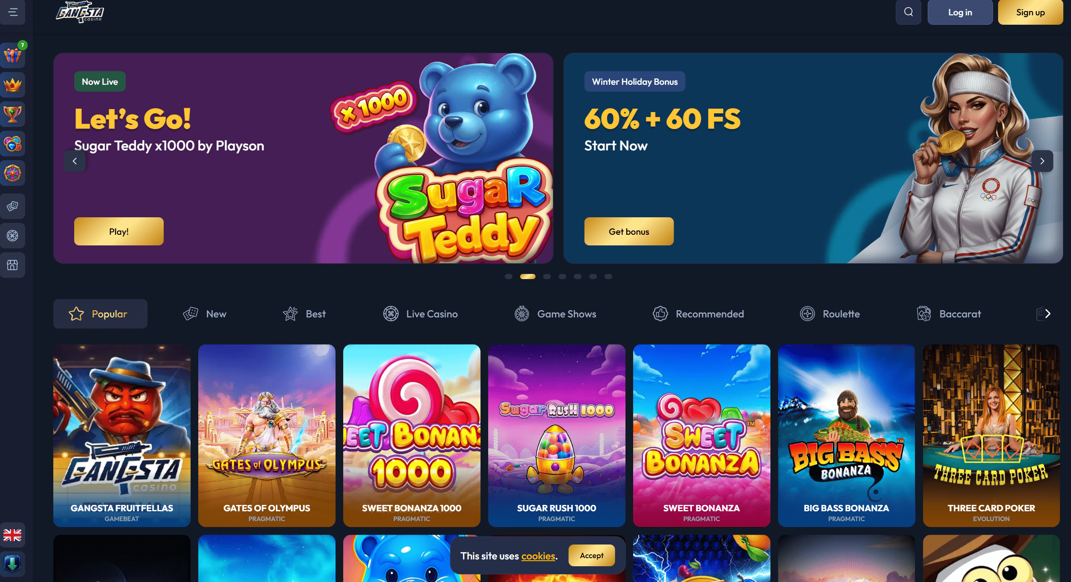Switch to the Live Casino tab
Screen dimensions: 1071x582
point(420,314)
